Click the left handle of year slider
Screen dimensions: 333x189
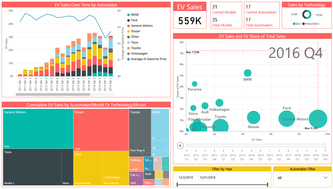177,185
